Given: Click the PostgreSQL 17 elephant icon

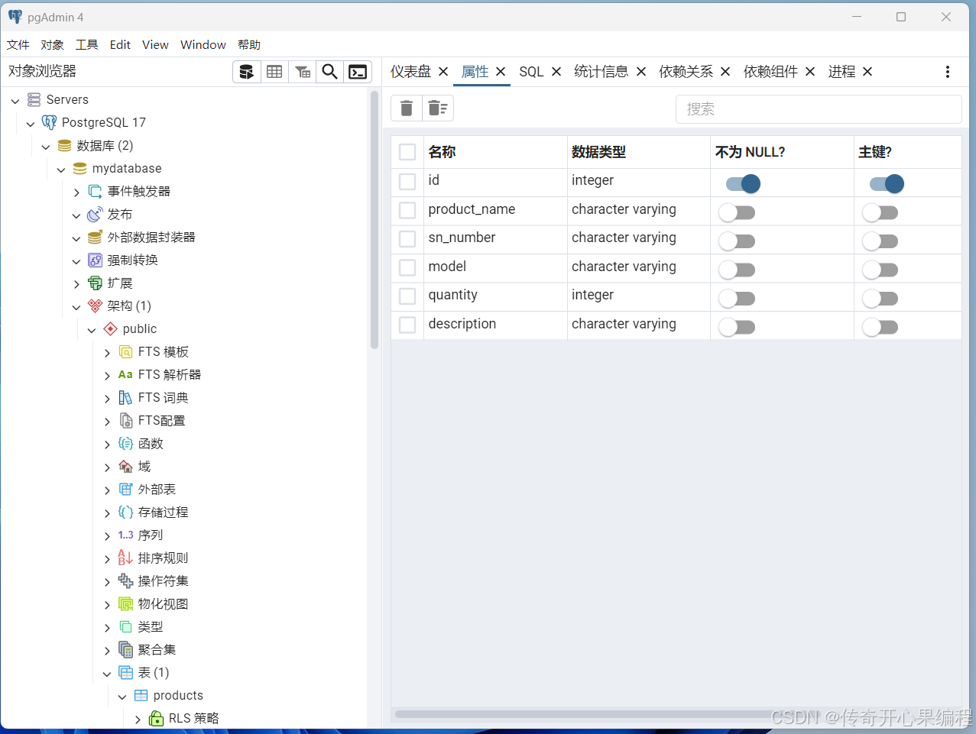Looking at the screenshot, I should point(49,122).
